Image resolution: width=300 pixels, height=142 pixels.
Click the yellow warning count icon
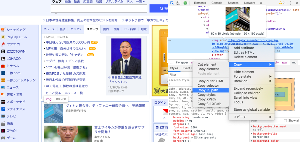[x=282, y=3]
